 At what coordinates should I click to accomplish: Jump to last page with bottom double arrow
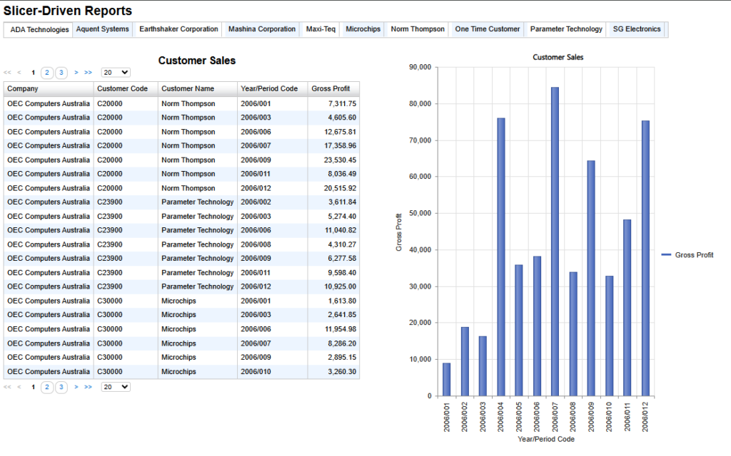[88, 387]
